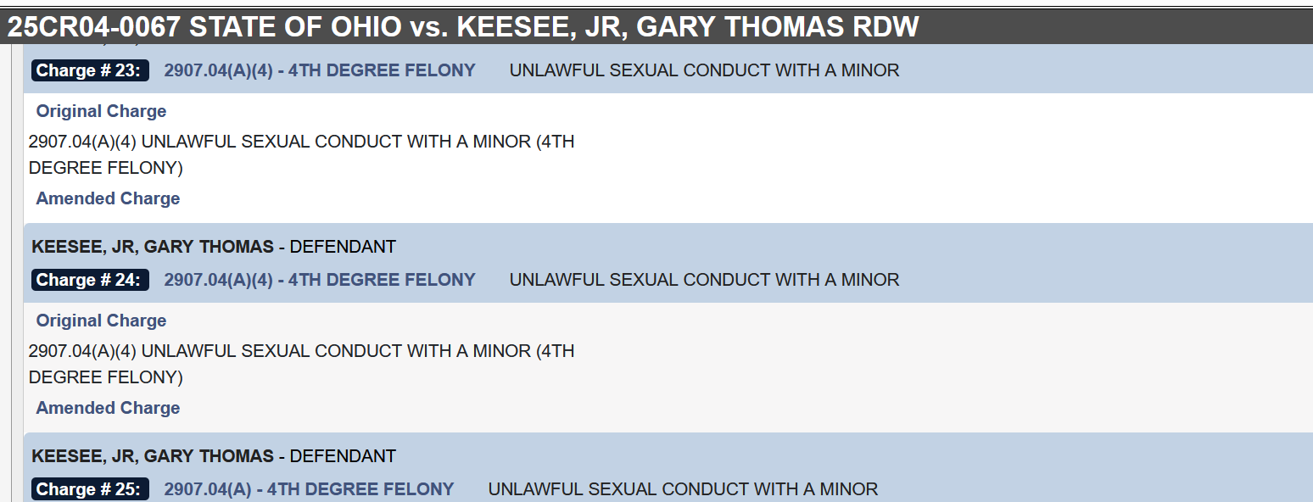Click the case title header 25CR04-0067
1313x502 pixels.
[462, 27]
